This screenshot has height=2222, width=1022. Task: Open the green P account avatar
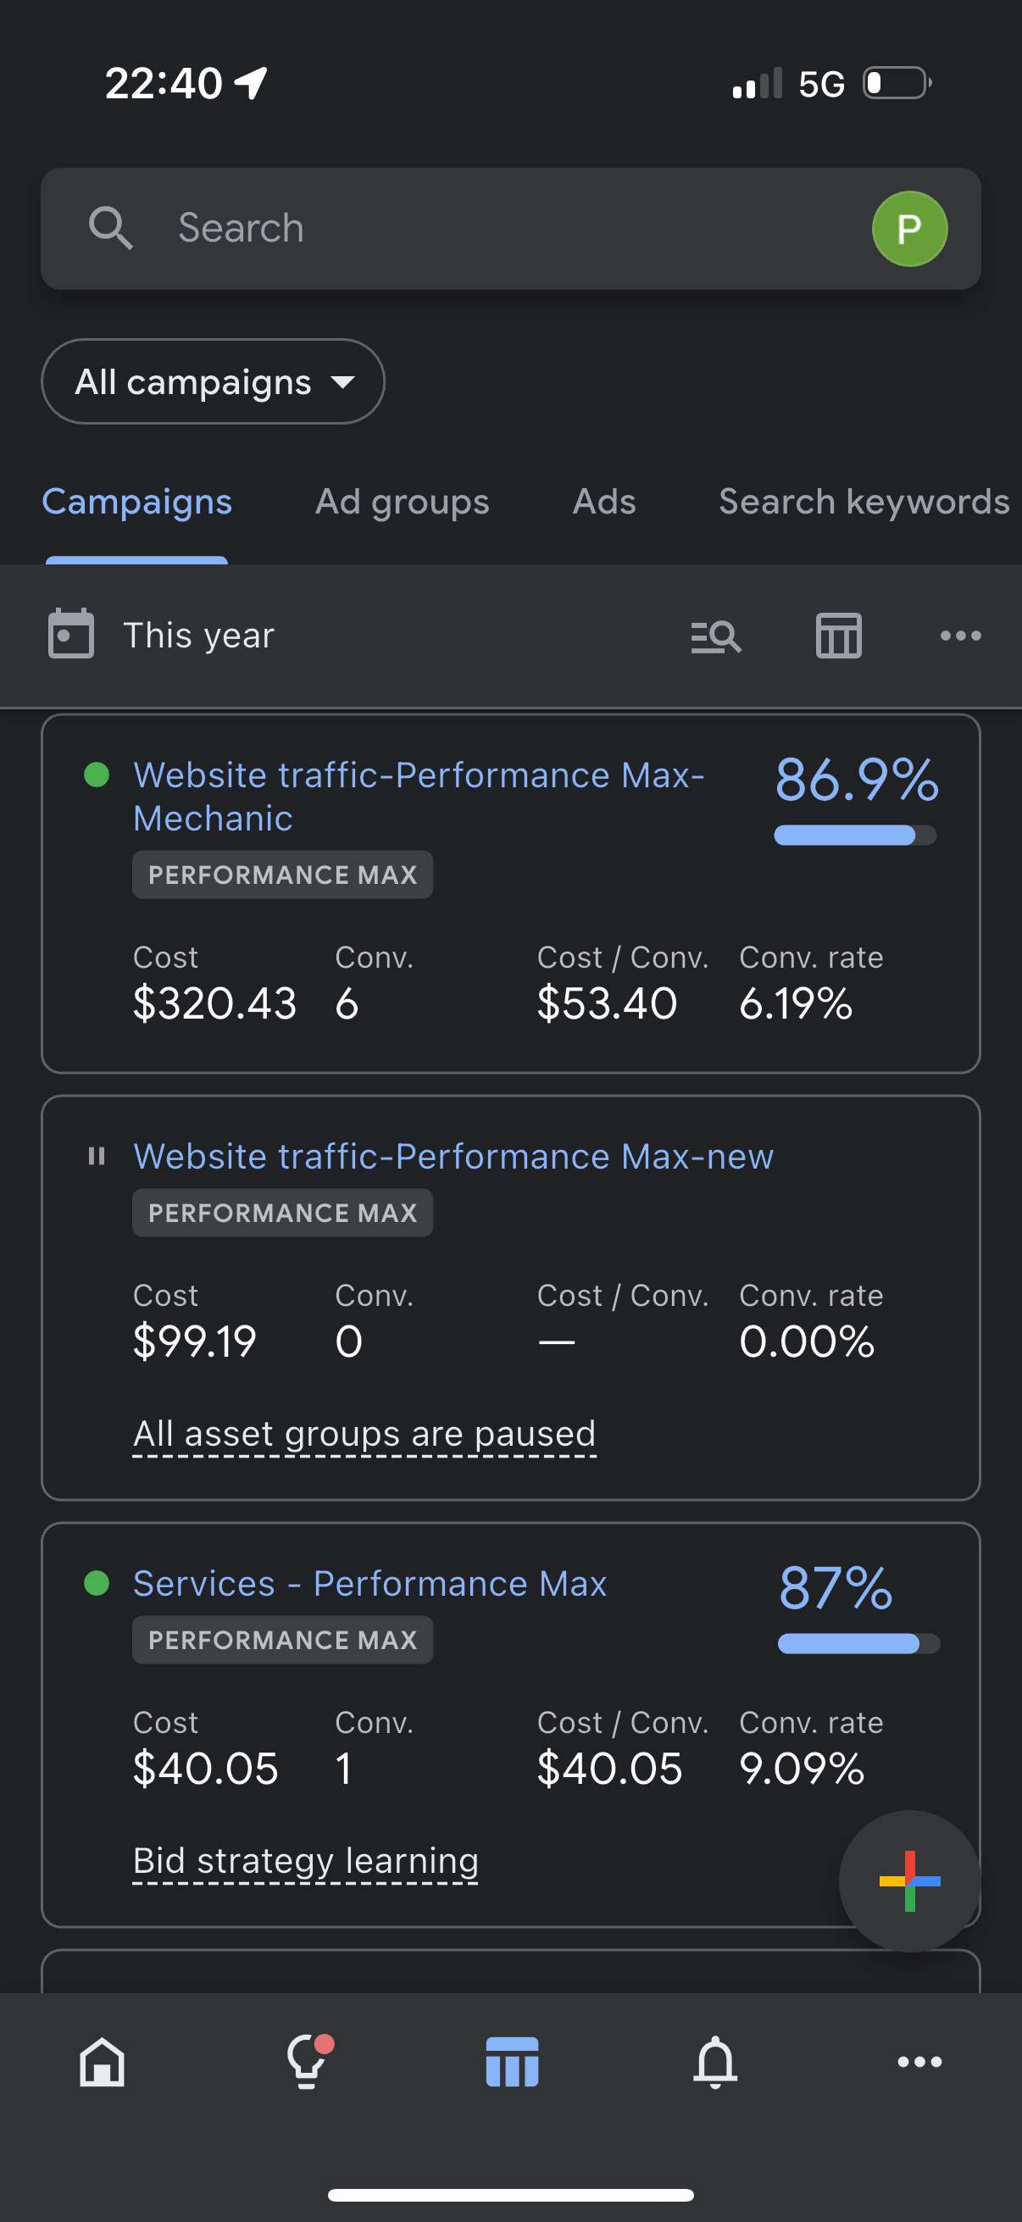909,229
